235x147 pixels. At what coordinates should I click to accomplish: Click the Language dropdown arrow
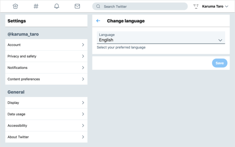click(x=220, y=40)
